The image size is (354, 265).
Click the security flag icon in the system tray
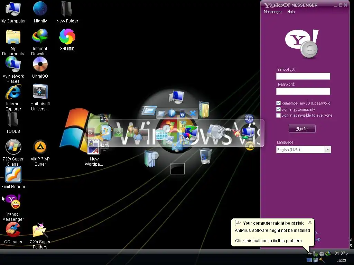pos(309,254)
